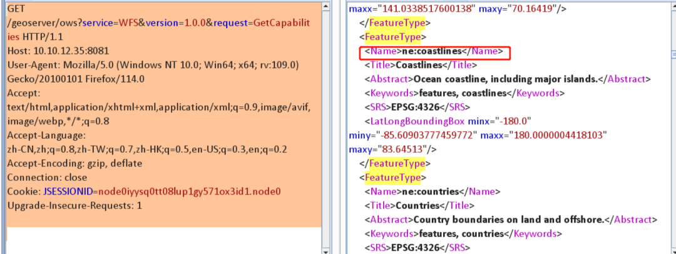Viewport: 676px width, 254px height.
Task: Select the 'WFS' parameter value
Action: pyautogui.click(x=128, y=23)
